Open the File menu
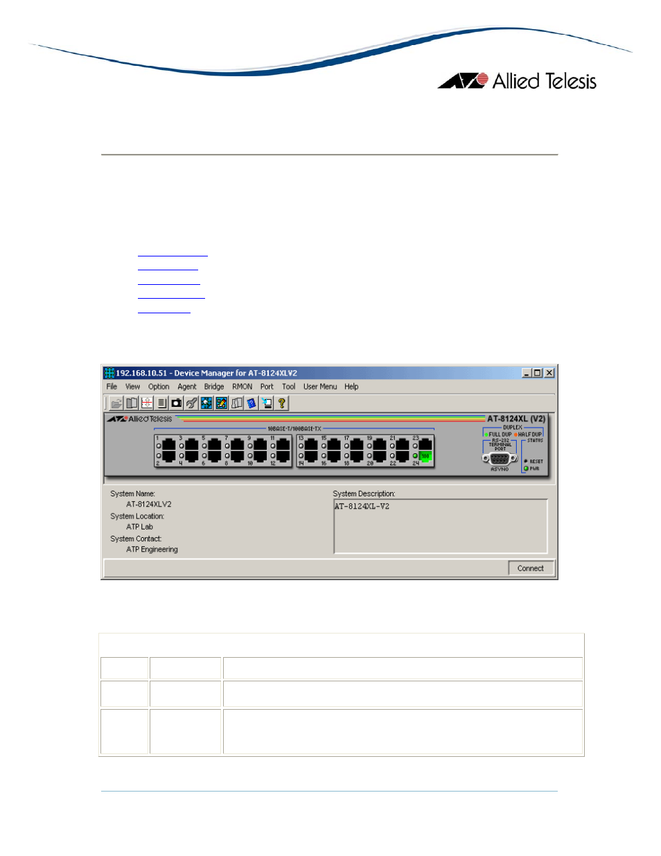This screenshot has height=856, width=661. click(x=112, y=387)
